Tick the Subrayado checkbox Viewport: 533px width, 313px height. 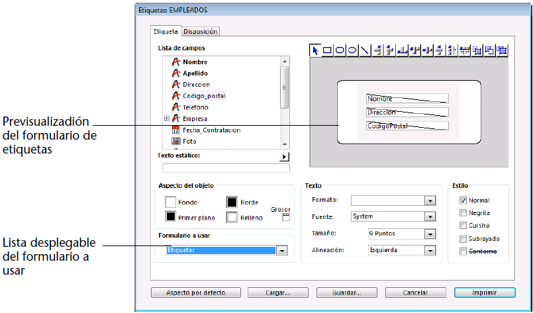[463, 238]
